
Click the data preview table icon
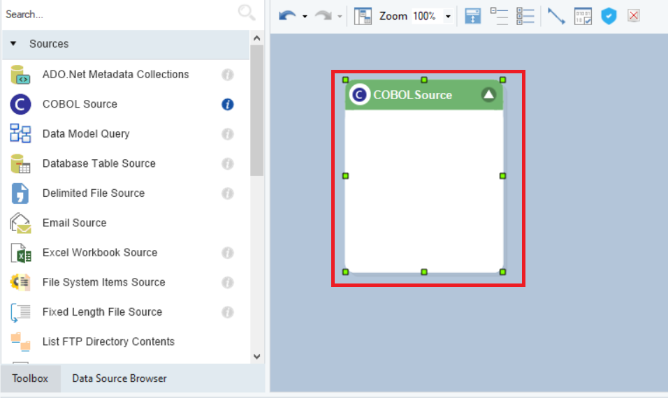pos(583,16)
